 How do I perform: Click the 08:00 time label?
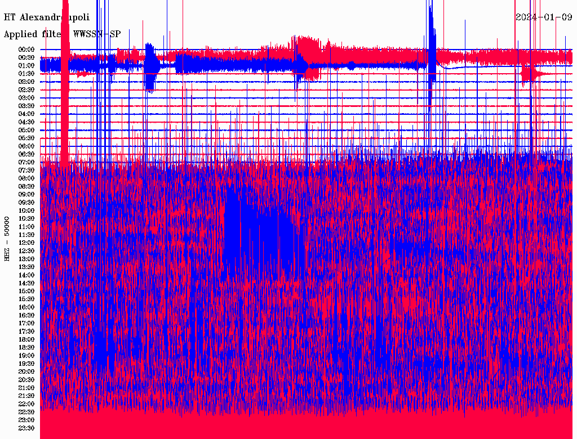coord(26,178)
